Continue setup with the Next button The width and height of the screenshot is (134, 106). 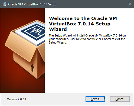click(x=95, y=99)
